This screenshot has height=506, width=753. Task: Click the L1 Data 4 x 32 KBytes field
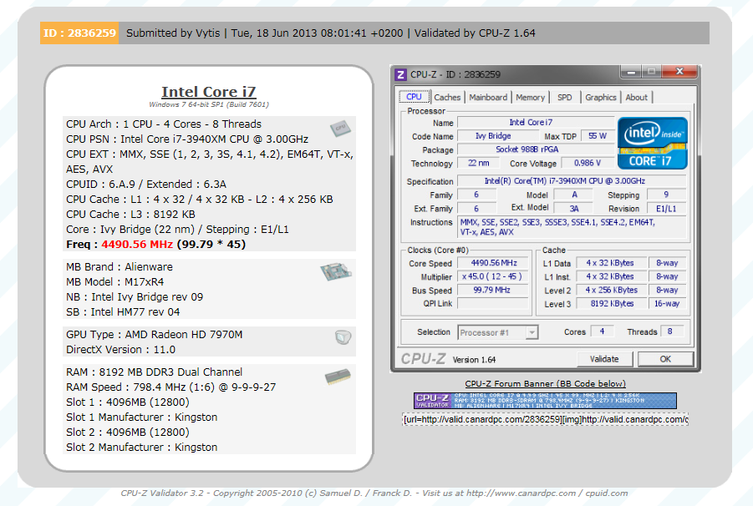click(x=612, y=263)
